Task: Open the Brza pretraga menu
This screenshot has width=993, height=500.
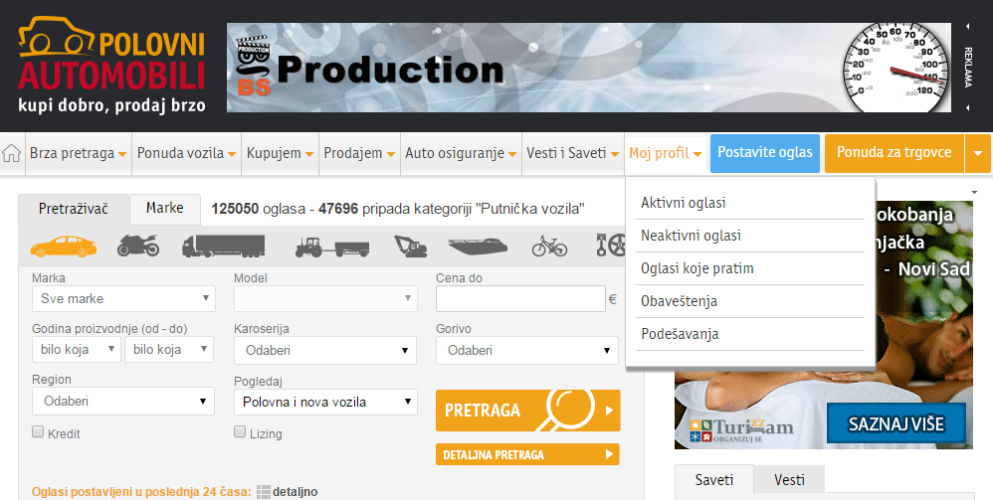Action: [78, 153]
